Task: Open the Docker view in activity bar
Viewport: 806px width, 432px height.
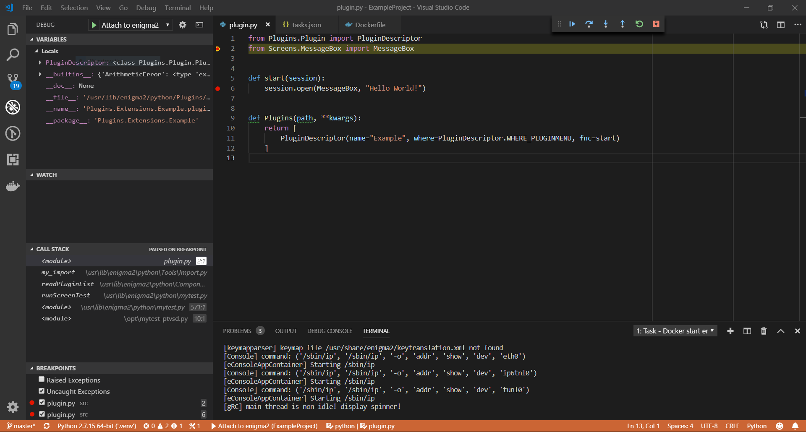Action: [13, 186]
